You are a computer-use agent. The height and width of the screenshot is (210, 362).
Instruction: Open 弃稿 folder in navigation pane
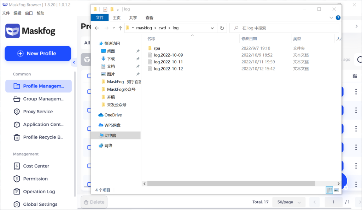(x=111, y=97)
